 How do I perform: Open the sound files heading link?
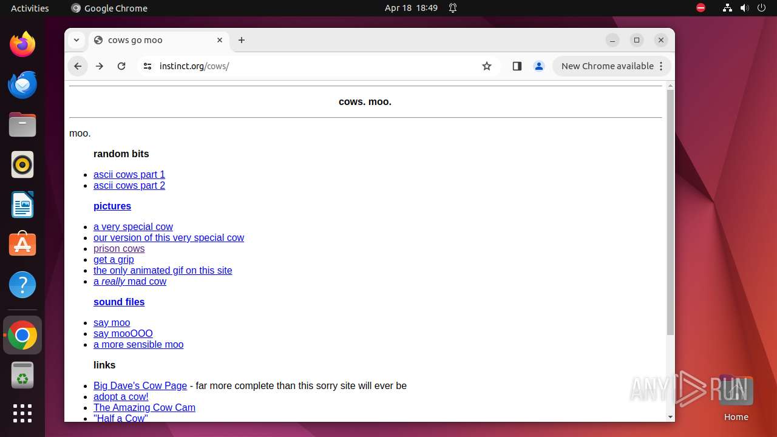pos(119,302)
